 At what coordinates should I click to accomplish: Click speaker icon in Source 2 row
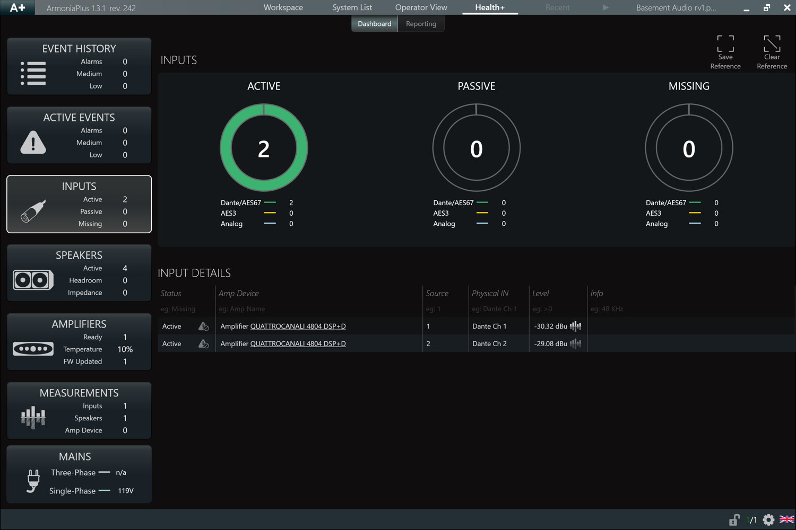(203, 344)
